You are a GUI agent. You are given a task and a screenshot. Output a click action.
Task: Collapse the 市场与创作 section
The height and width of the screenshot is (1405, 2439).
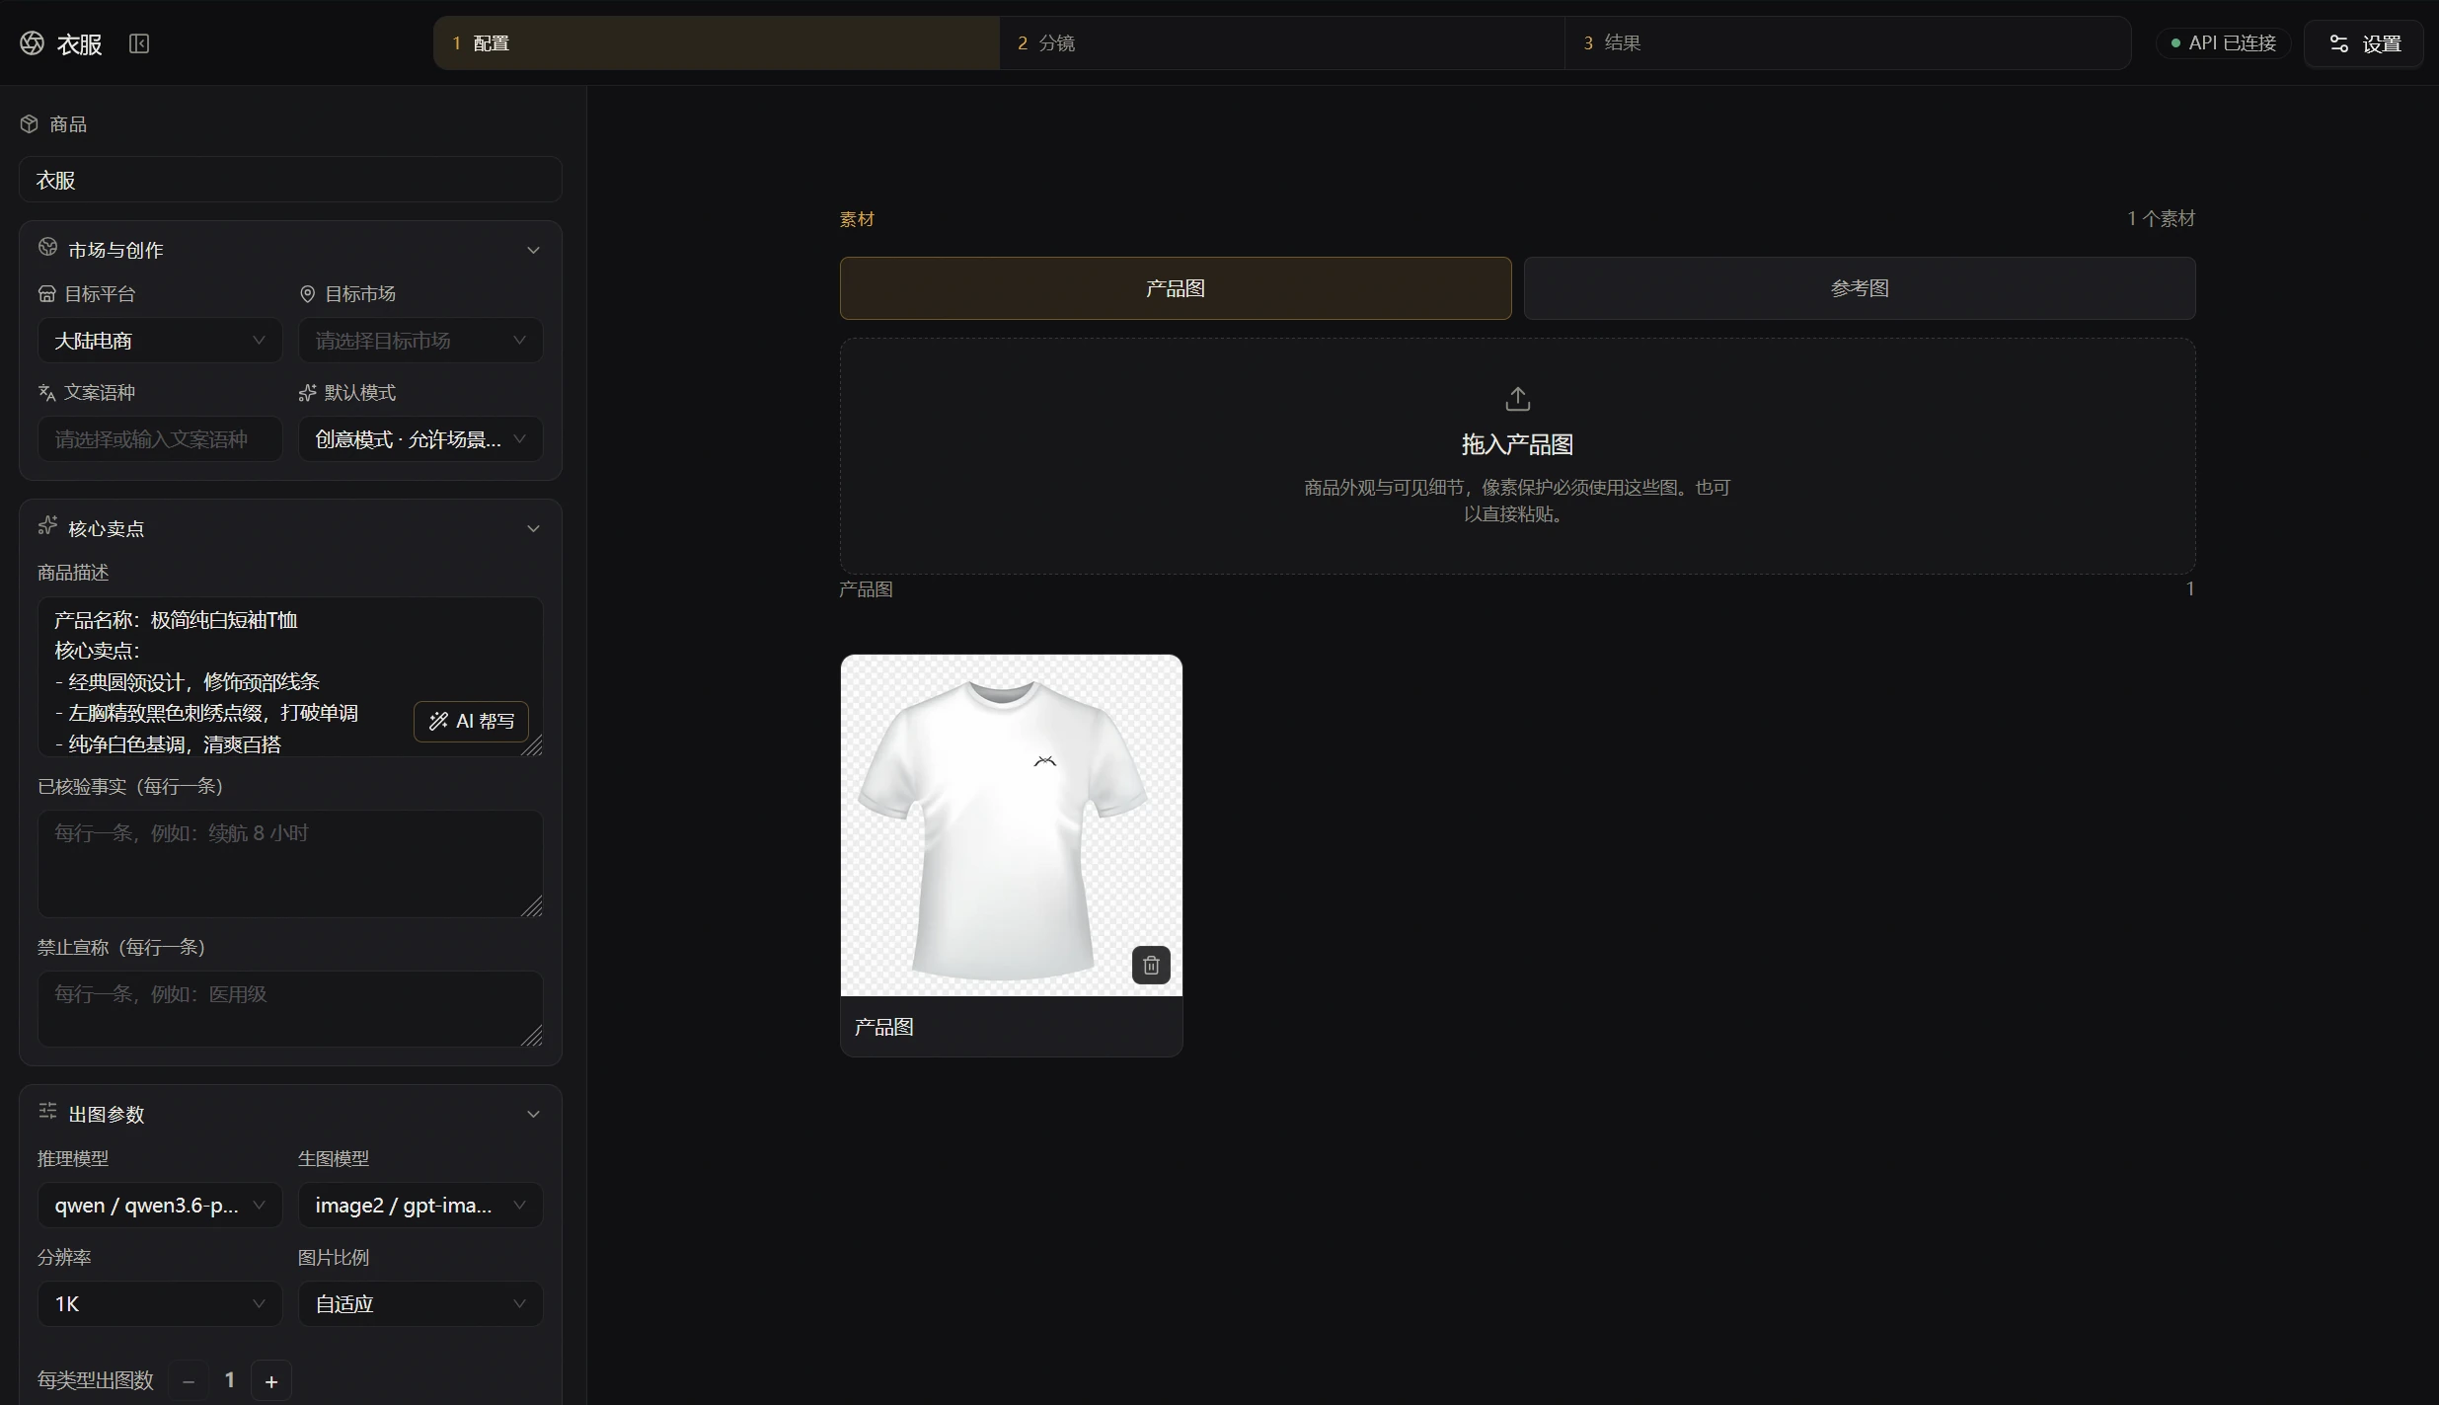533,250
